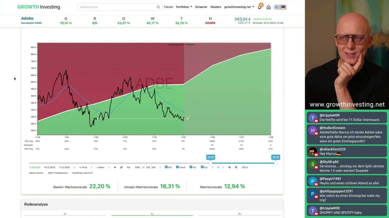Click the O score 23,27 %
The image size is (389, 218).
124,23
